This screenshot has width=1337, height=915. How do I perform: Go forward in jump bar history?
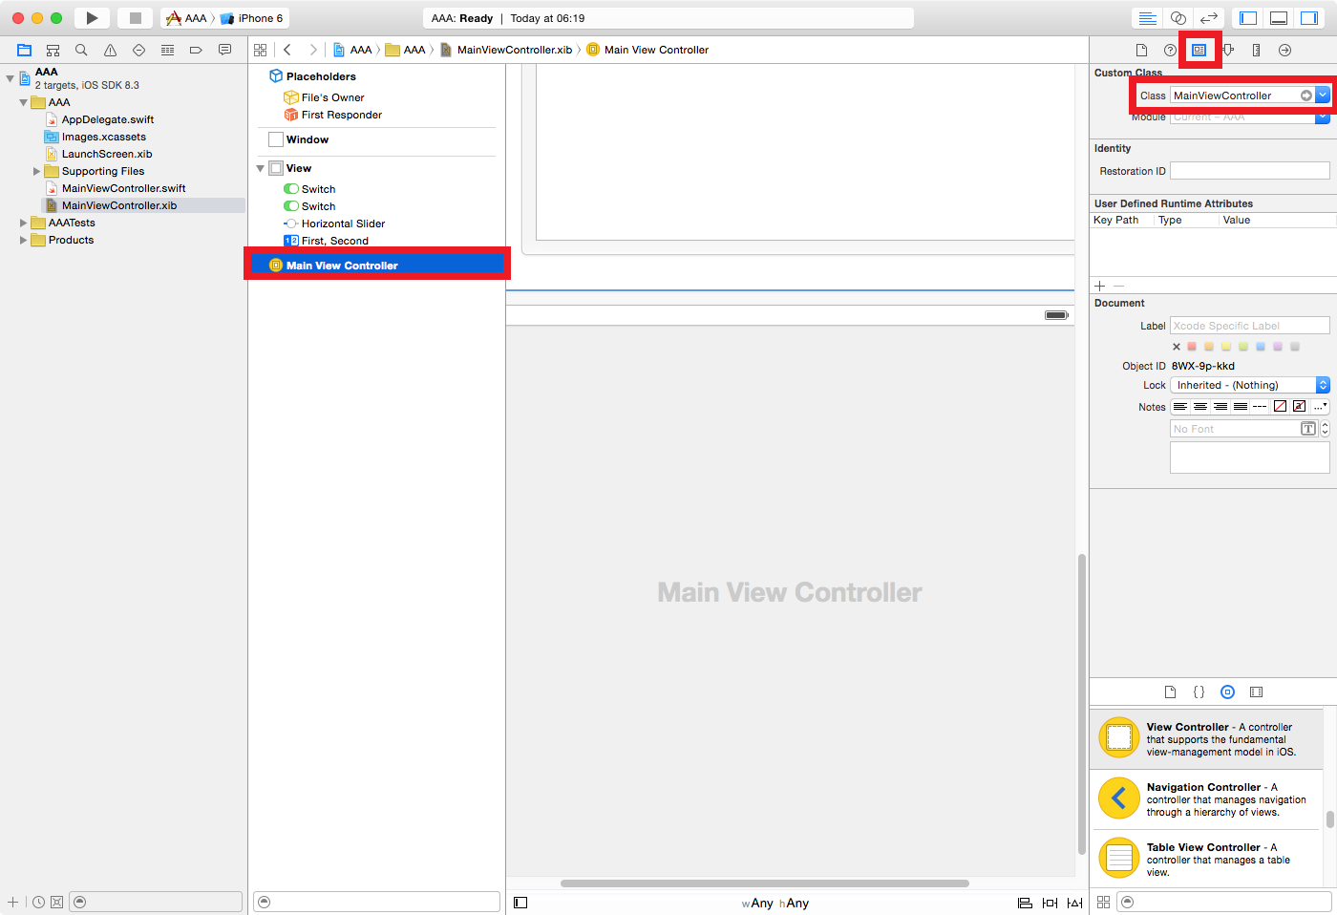[312, 50]
